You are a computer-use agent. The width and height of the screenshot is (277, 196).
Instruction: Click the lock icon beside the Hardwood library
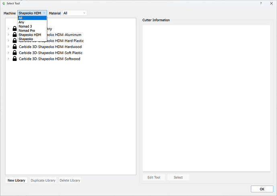(x=15, y=47)
